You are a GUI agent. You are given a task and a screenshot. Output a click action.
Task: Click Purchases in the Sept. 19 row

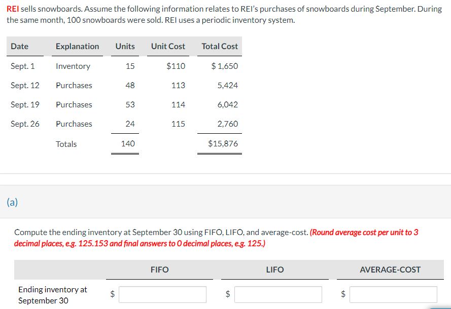[x=74, y=104]
